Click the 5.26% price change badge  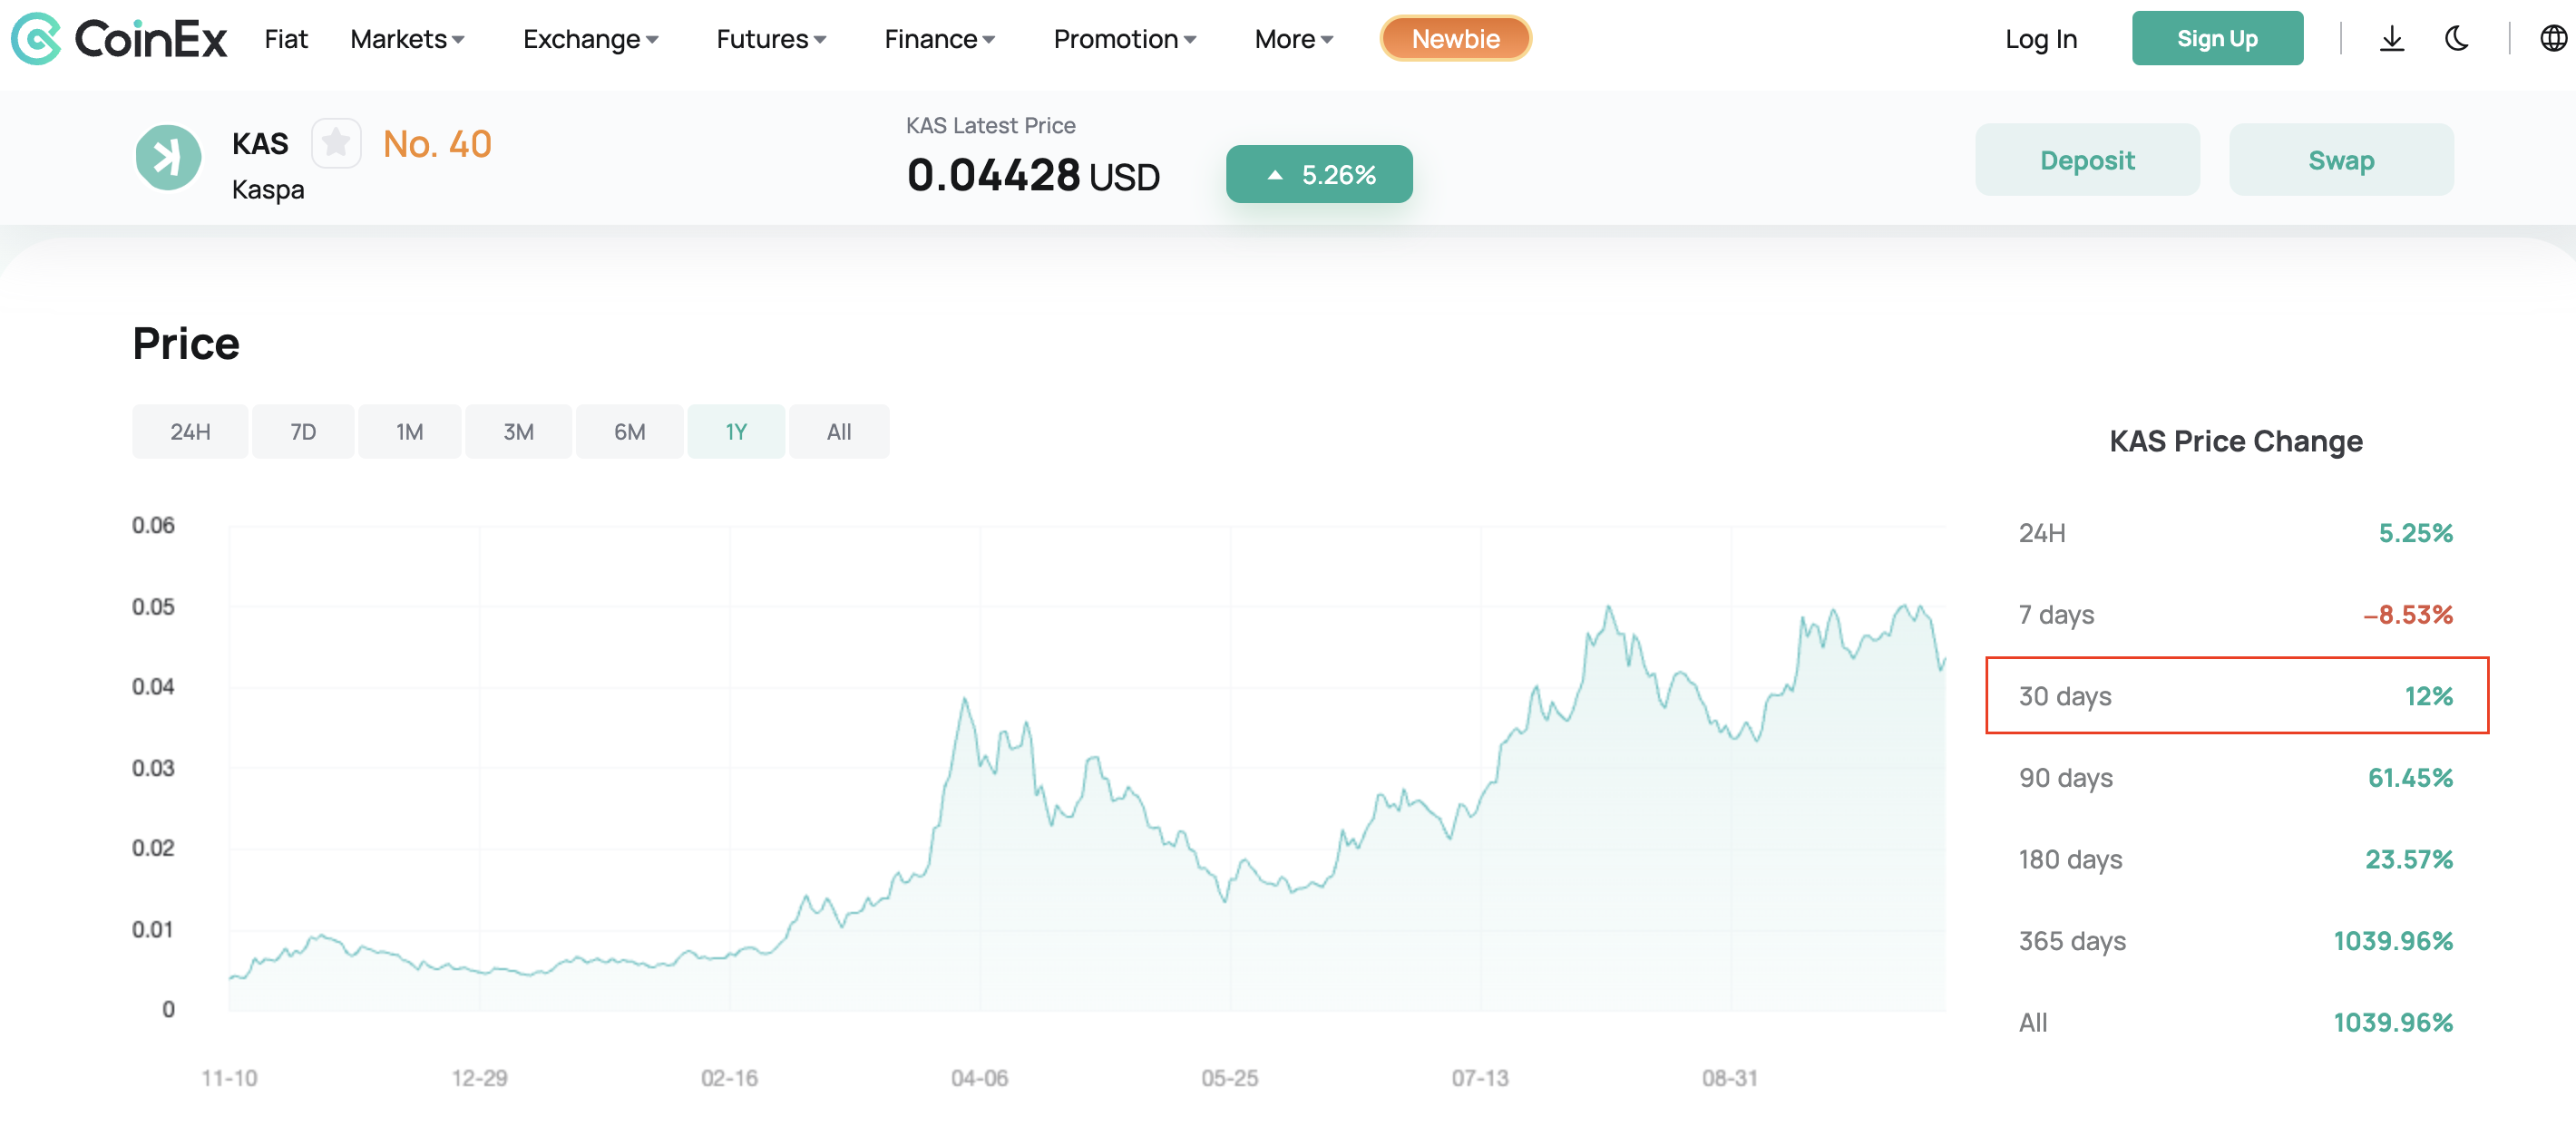click(x=1318, y=175)
